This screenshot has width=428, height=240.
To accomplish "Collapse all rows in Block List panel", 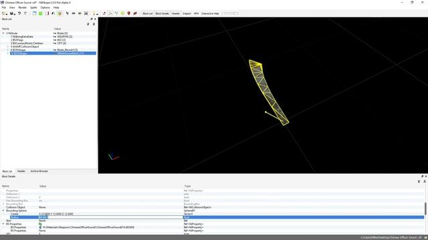I will pyautogui.click(x=94, y=24).
